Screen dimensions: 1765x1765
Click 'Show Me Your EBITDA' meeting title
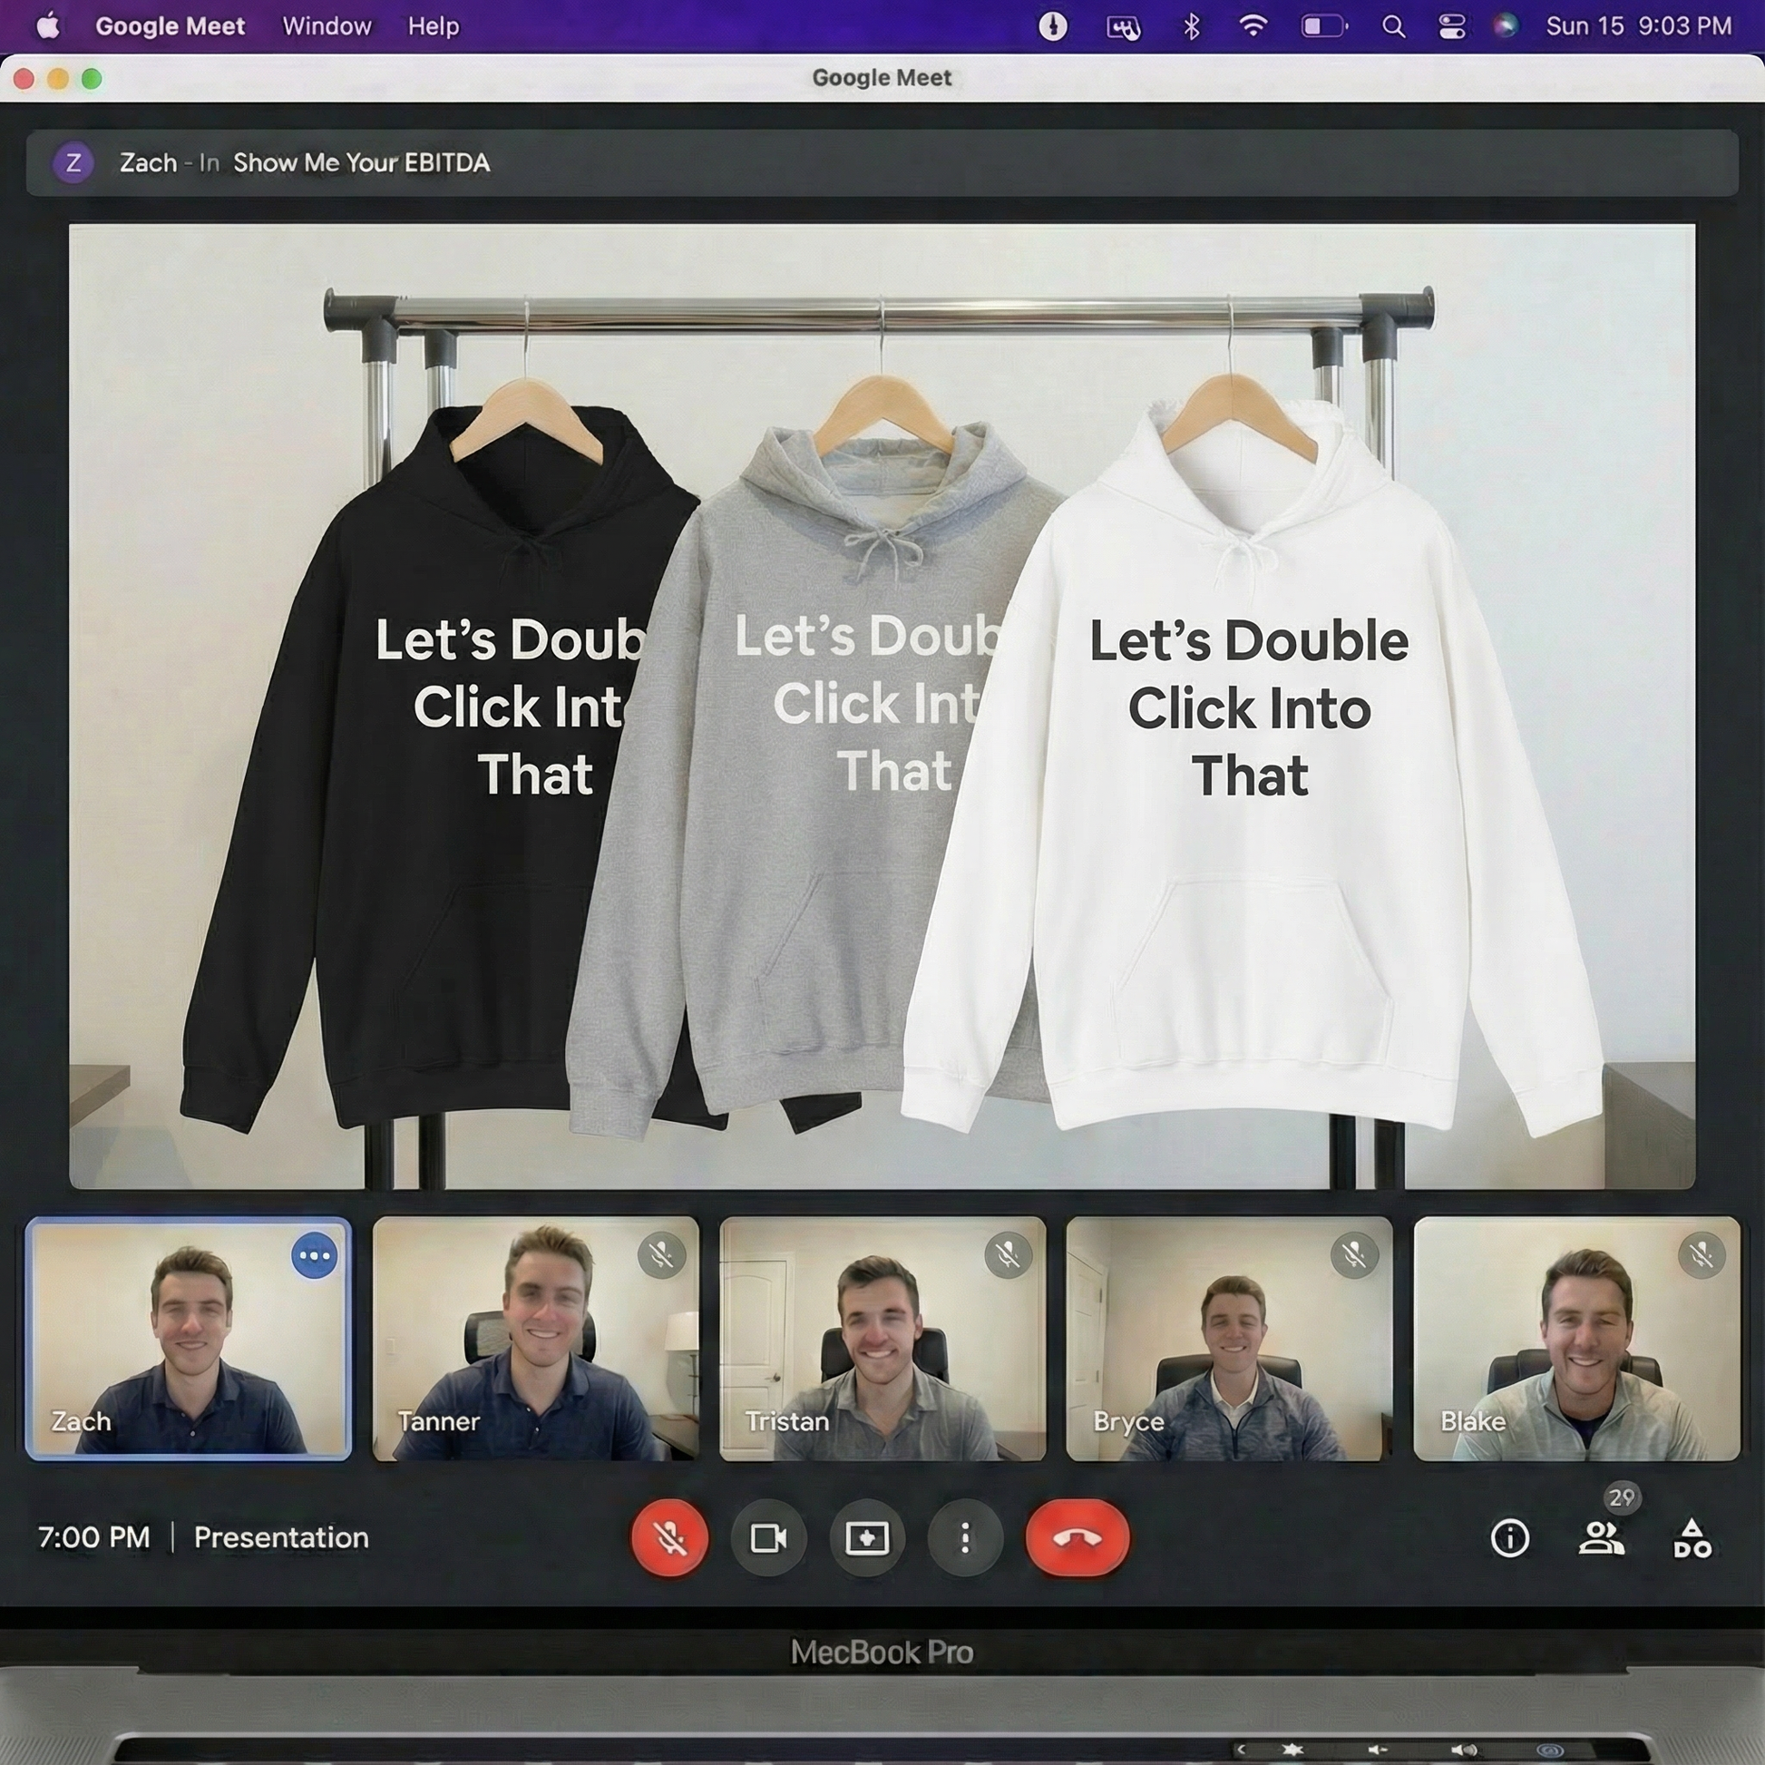point(362,163)
